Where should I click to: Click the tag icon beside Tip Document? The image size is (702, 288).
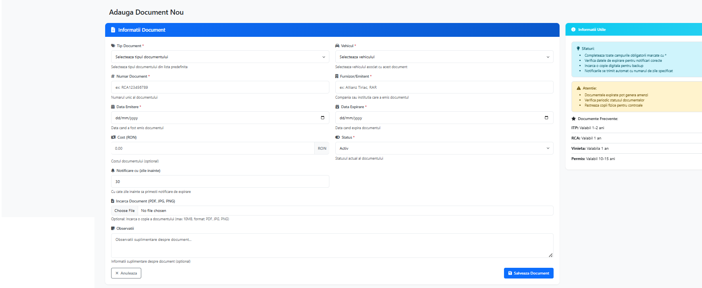(x=113, y=46)
